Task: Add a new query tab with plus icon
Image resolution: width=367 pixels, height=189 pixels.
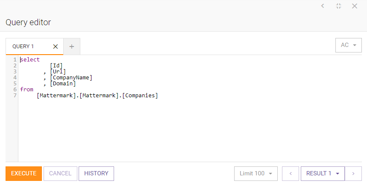Action: [72, 47]
